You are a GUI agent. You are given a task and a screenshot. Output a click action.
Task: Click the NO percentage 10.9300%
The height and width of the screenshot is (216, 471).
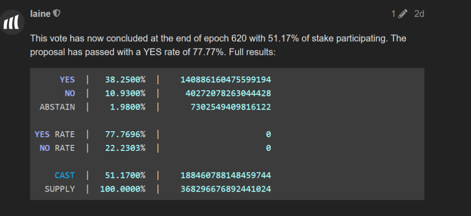(125, 94)
